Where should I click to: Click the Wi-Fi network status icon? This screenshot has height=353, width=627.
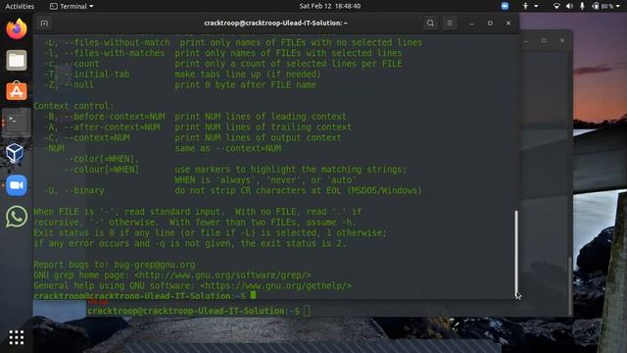pos(556,6)
